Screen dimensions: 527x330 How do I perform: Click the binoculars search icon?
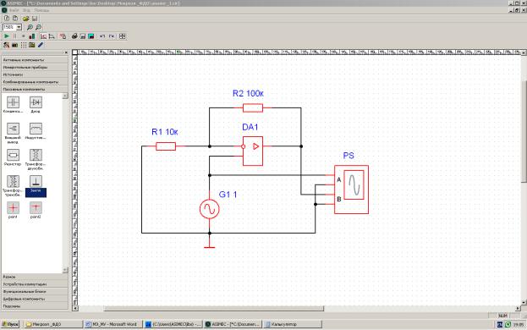[14, 45]
